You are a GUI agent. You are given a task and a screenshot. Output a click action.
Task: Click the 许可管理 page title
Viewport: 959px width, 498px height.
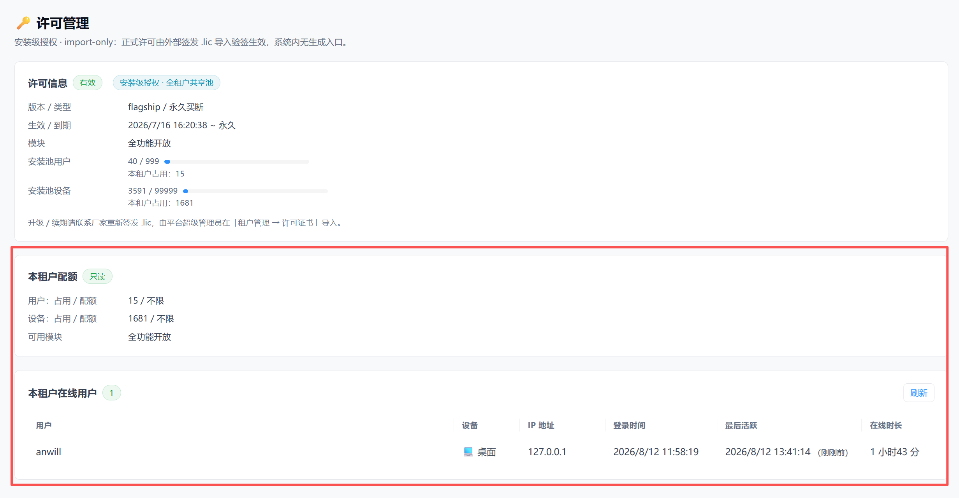tap(63, 23)
